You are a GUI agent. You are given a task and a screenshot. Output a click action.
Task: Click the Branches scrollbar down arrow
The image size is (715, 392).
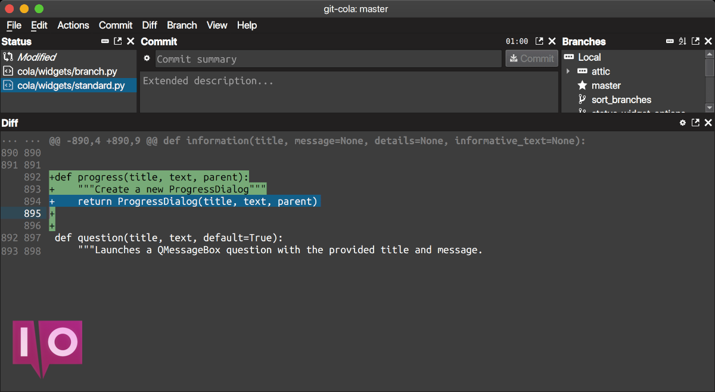pyautogui.click(x=709, y=108)
